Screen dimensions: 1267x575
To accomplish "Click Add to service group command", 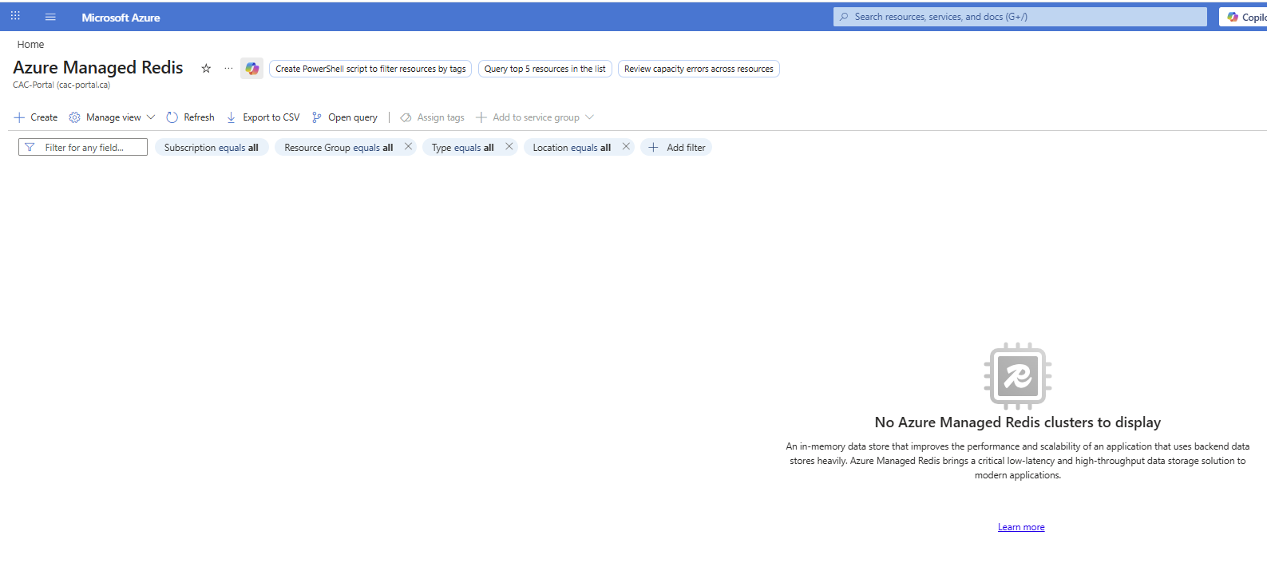I will tap(528, 117).
